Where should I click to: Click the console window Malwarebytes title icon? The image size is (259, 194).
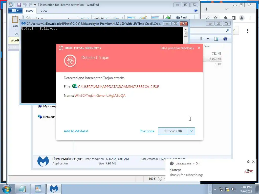pos(24,23)
